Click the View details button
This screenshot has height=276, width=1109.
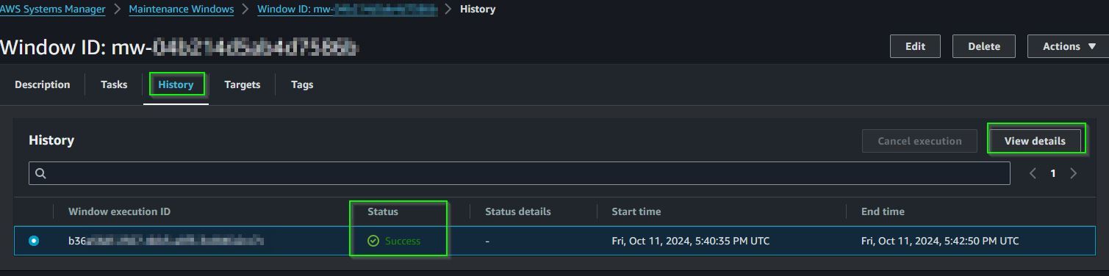coord(1035,141)
